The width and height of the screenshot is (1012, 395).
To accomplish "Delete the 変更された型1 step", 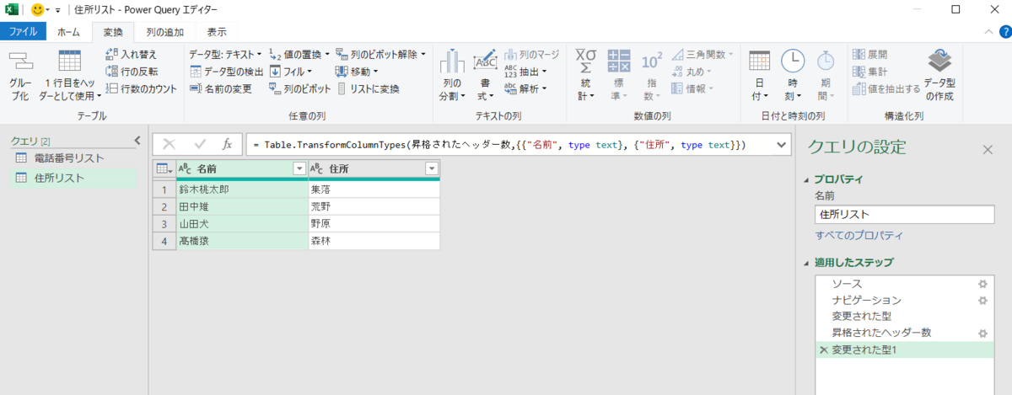I will (x=823, y=350).
